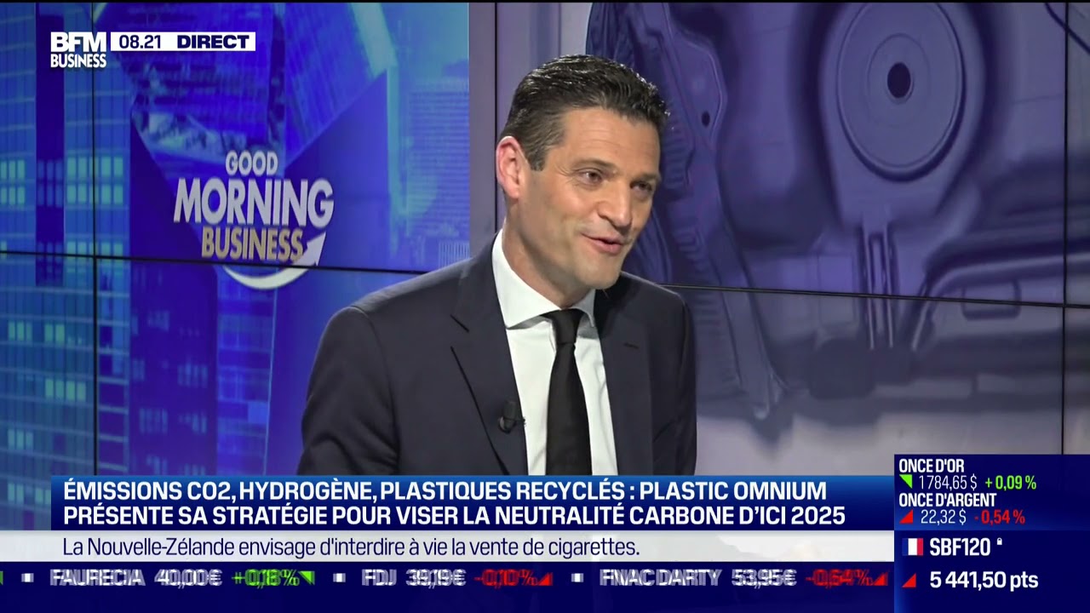Click the -0,64% Fnac Darty change
Screen dimensions: 1090x613
tap(839, 578)
